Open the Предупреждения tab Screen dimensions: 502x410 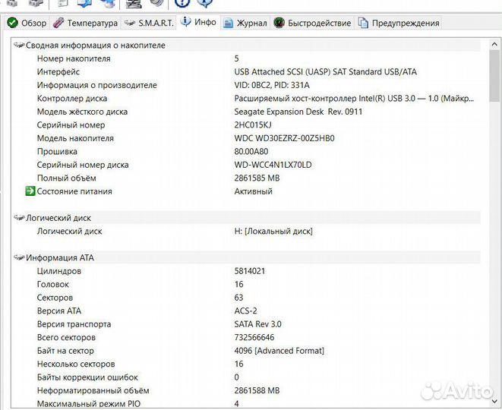[x=399, y=23]
